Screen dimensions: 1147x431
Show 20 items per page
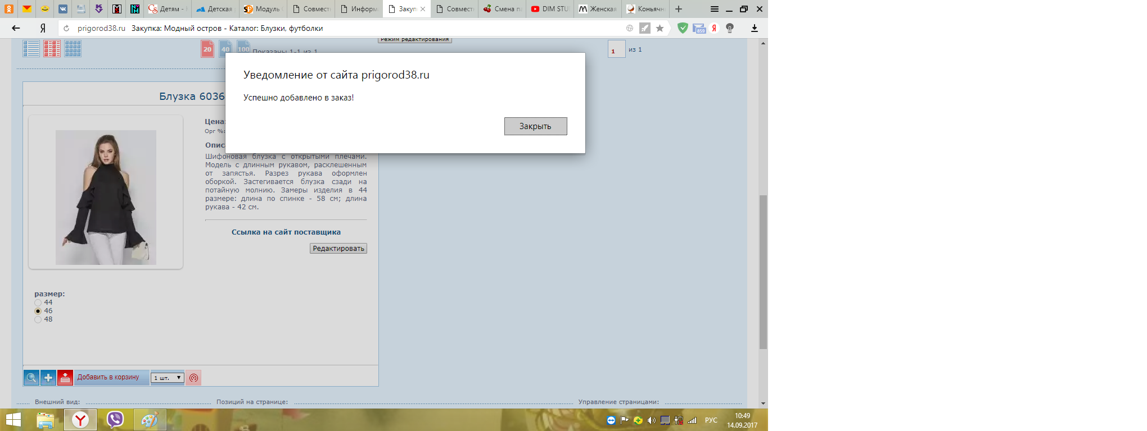[x=207, y=49]
